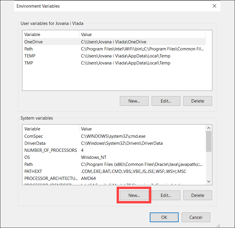Select the PATHEXT system variable
The image size is (235, 228).
coord(115,171)
